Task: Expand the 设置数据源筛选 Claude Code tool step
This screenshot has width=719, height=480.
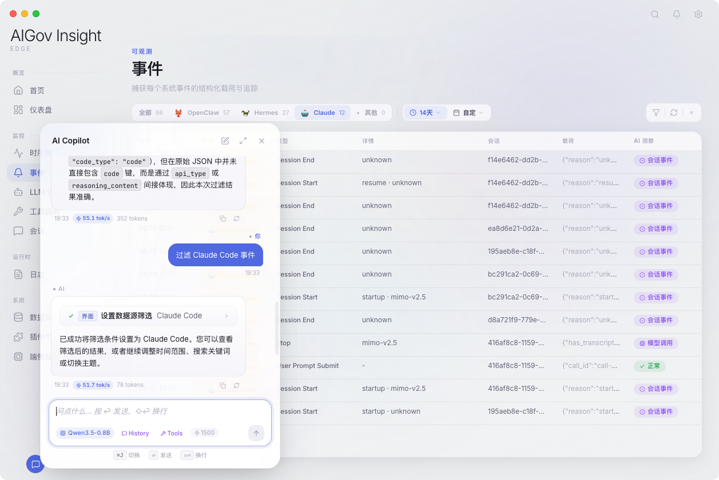Action: pyautogui.click(x=148, y=315)
